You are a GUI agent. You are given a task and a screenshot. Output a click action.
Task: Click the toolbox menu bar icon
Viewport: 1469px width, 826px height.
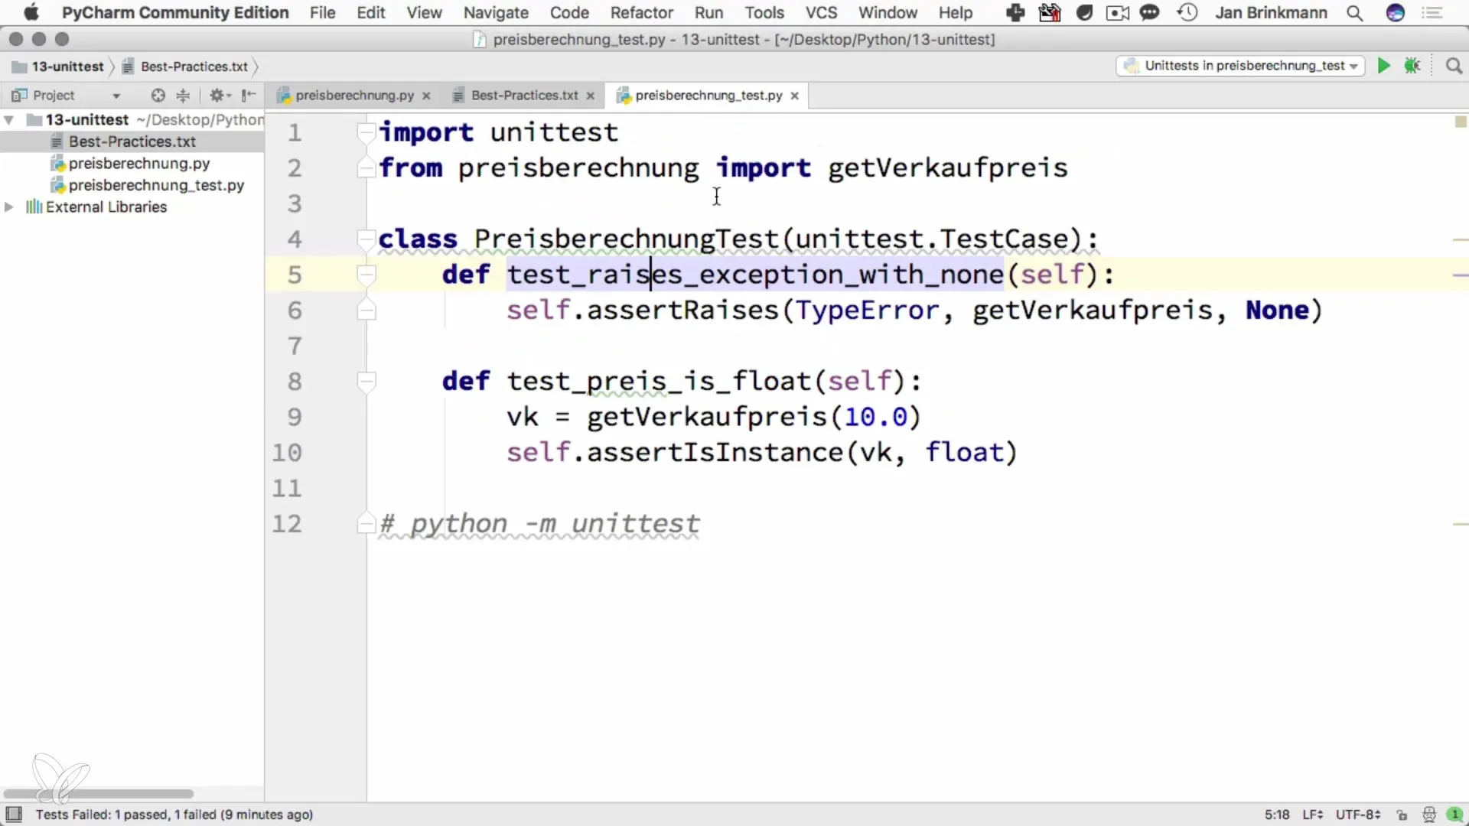(1050, 13)
